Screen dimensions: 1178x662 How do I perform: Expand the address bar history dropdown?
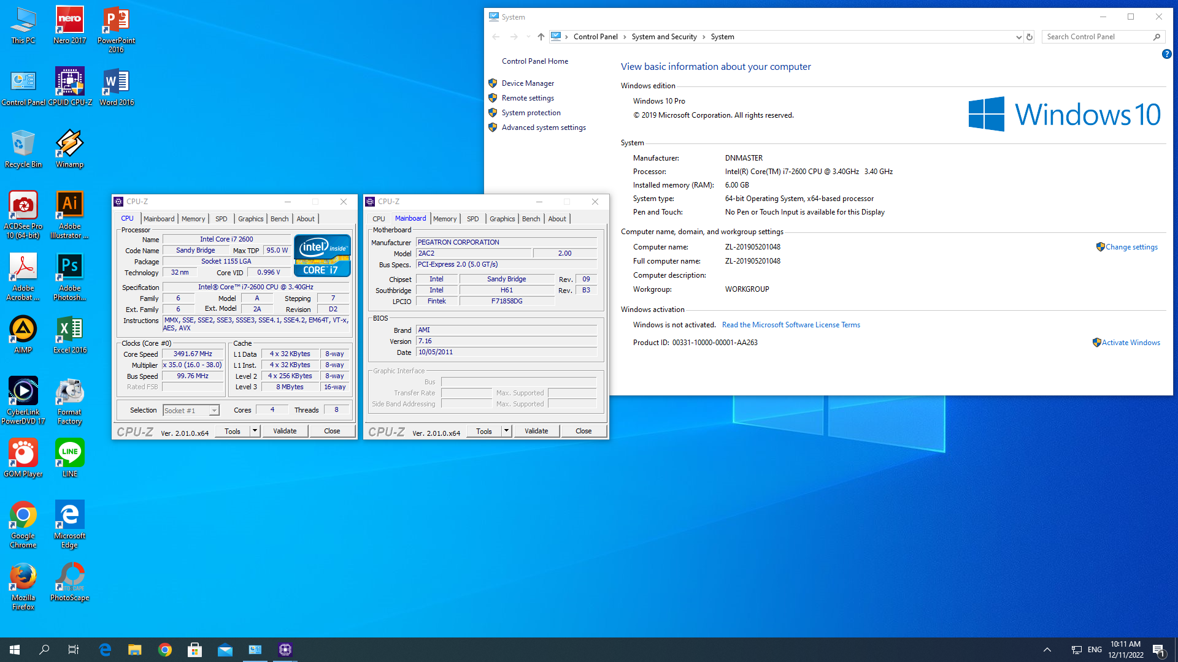1018,37
